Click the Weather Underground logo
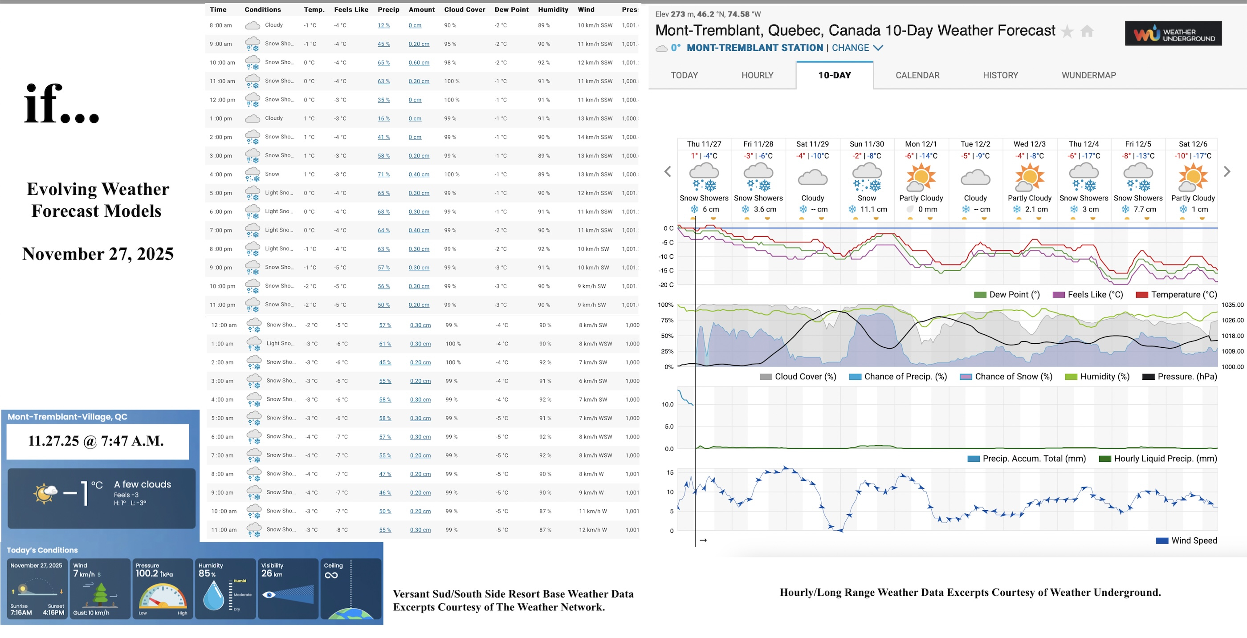The width and height of the screenshot is (1247, 638). click(x=1173, y=33)
